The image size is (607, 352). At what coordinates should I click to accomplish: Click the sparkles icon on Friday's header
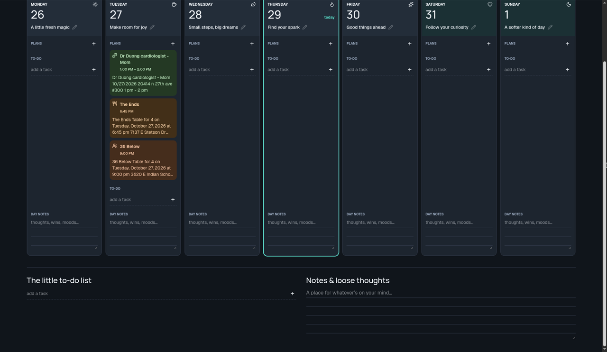pyautogui.click(x=411, y=5)
